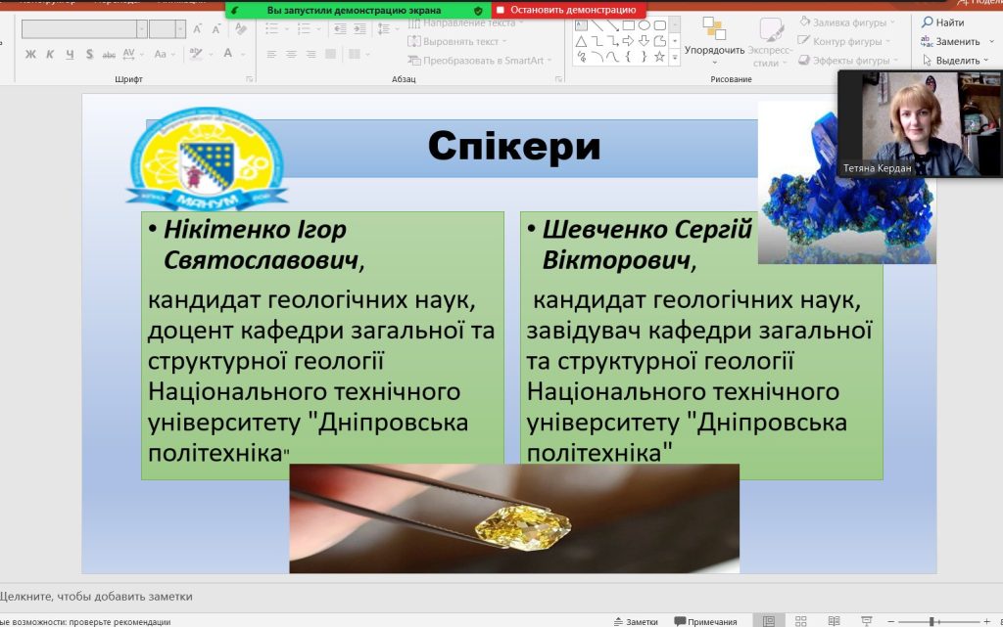Select the five-point star shape

tap(659, 57)
